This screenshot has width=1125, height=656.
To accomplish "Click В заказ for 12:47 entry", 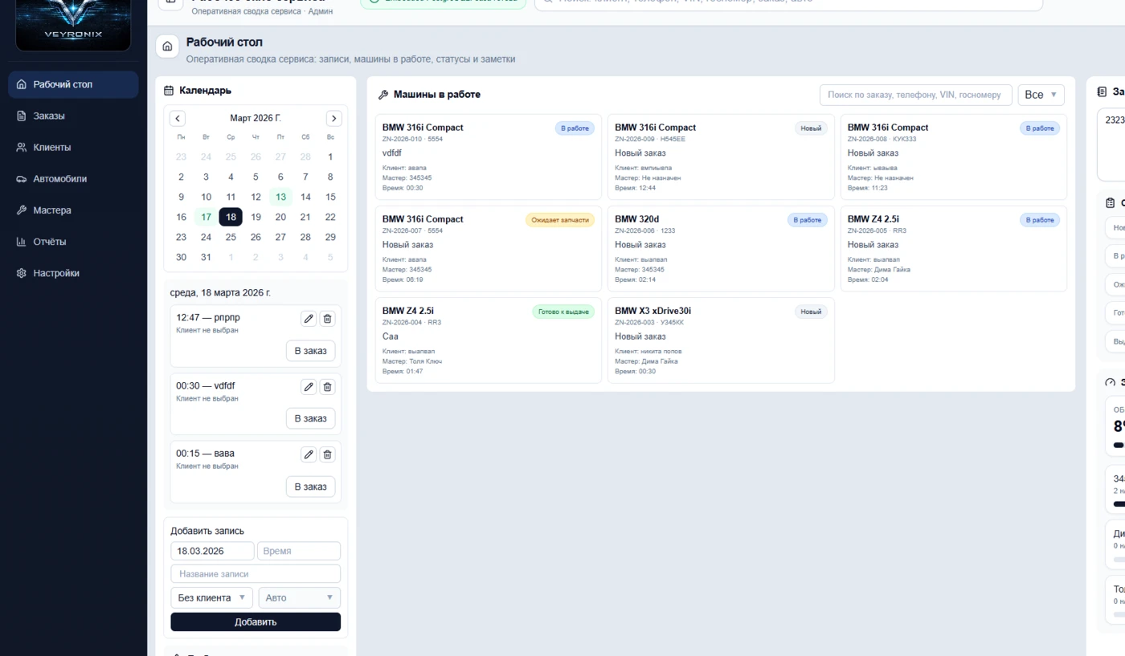I will click(x=310, y=351).
